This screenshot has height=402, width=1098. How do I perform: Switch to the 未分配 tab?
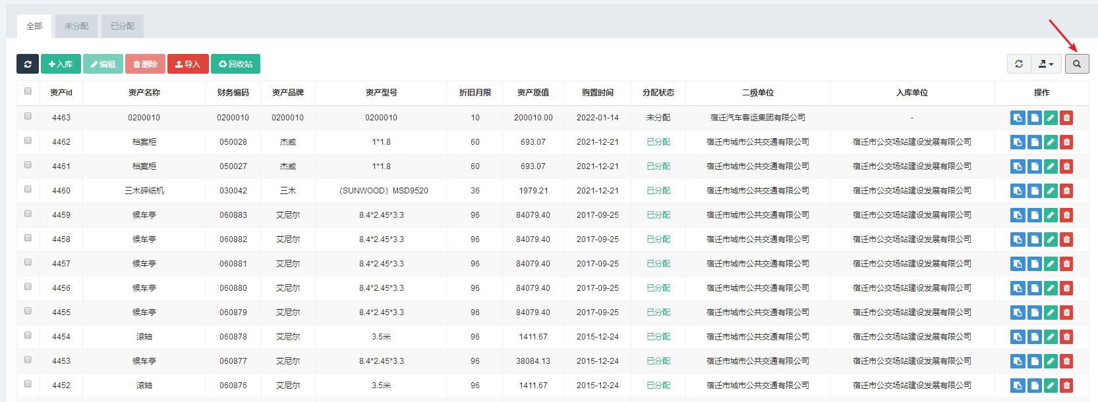click(x=76, y=26)
